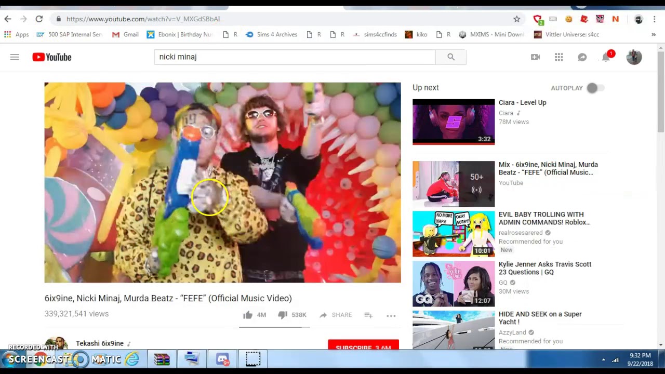
Task: Visit the GQ channel name
Action: pyautogui.click(x=503, y=283)
